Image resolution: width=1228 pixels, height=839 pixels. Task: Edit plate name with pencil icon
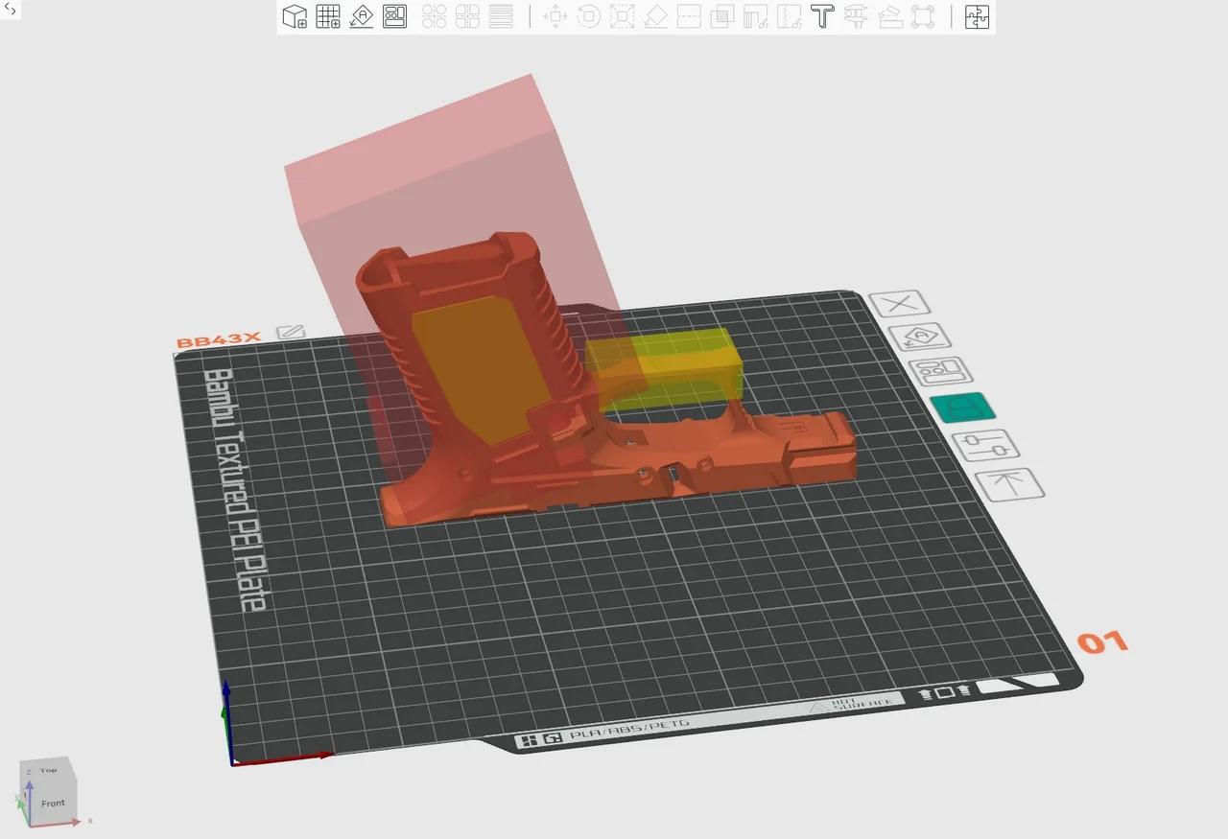pyautogui.click(x=290, y=333)
